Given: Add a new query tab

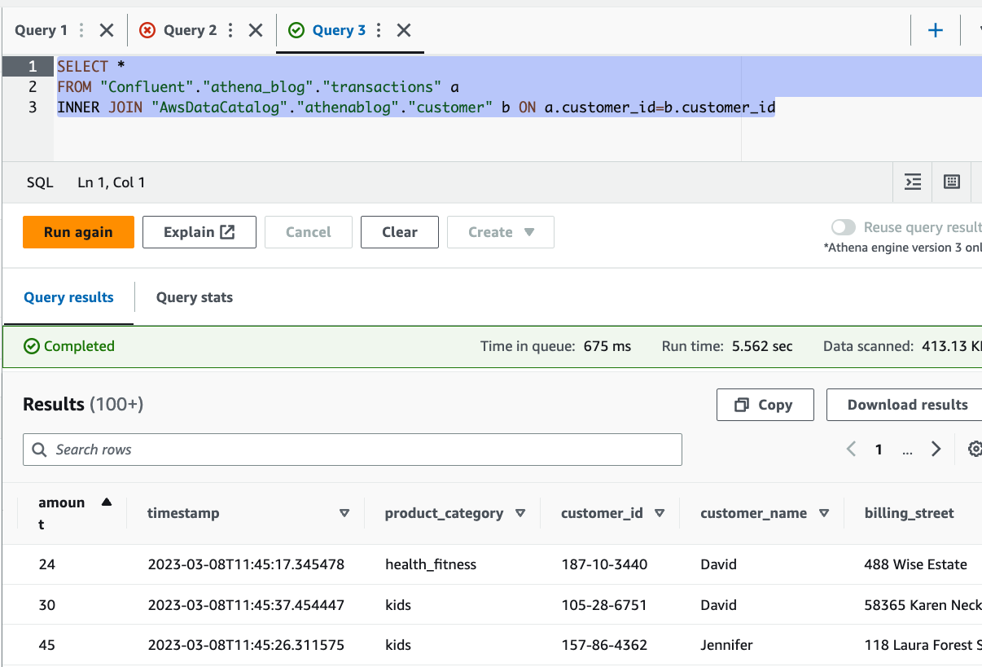Looking at the screenshot, I should (936, 31).
